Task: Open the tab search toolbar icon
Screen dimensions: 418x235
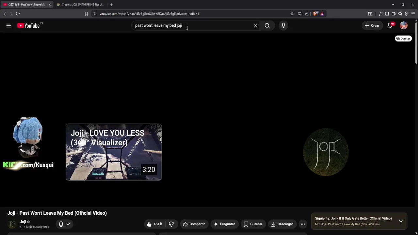Action: point(370,14)
